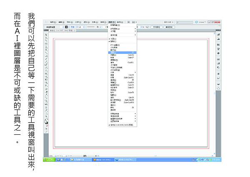Toggle the checked 工具 (Tools) menu entry

(x=122, y=39)
